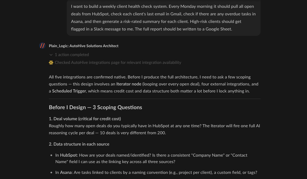Screen dimensions: 307x179
Task: Click the AutoHive honeycomb icon
Action: [x=51, y=63]
